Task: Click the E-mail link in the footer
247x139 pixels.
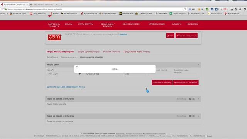Action: [x=209, y=136]
